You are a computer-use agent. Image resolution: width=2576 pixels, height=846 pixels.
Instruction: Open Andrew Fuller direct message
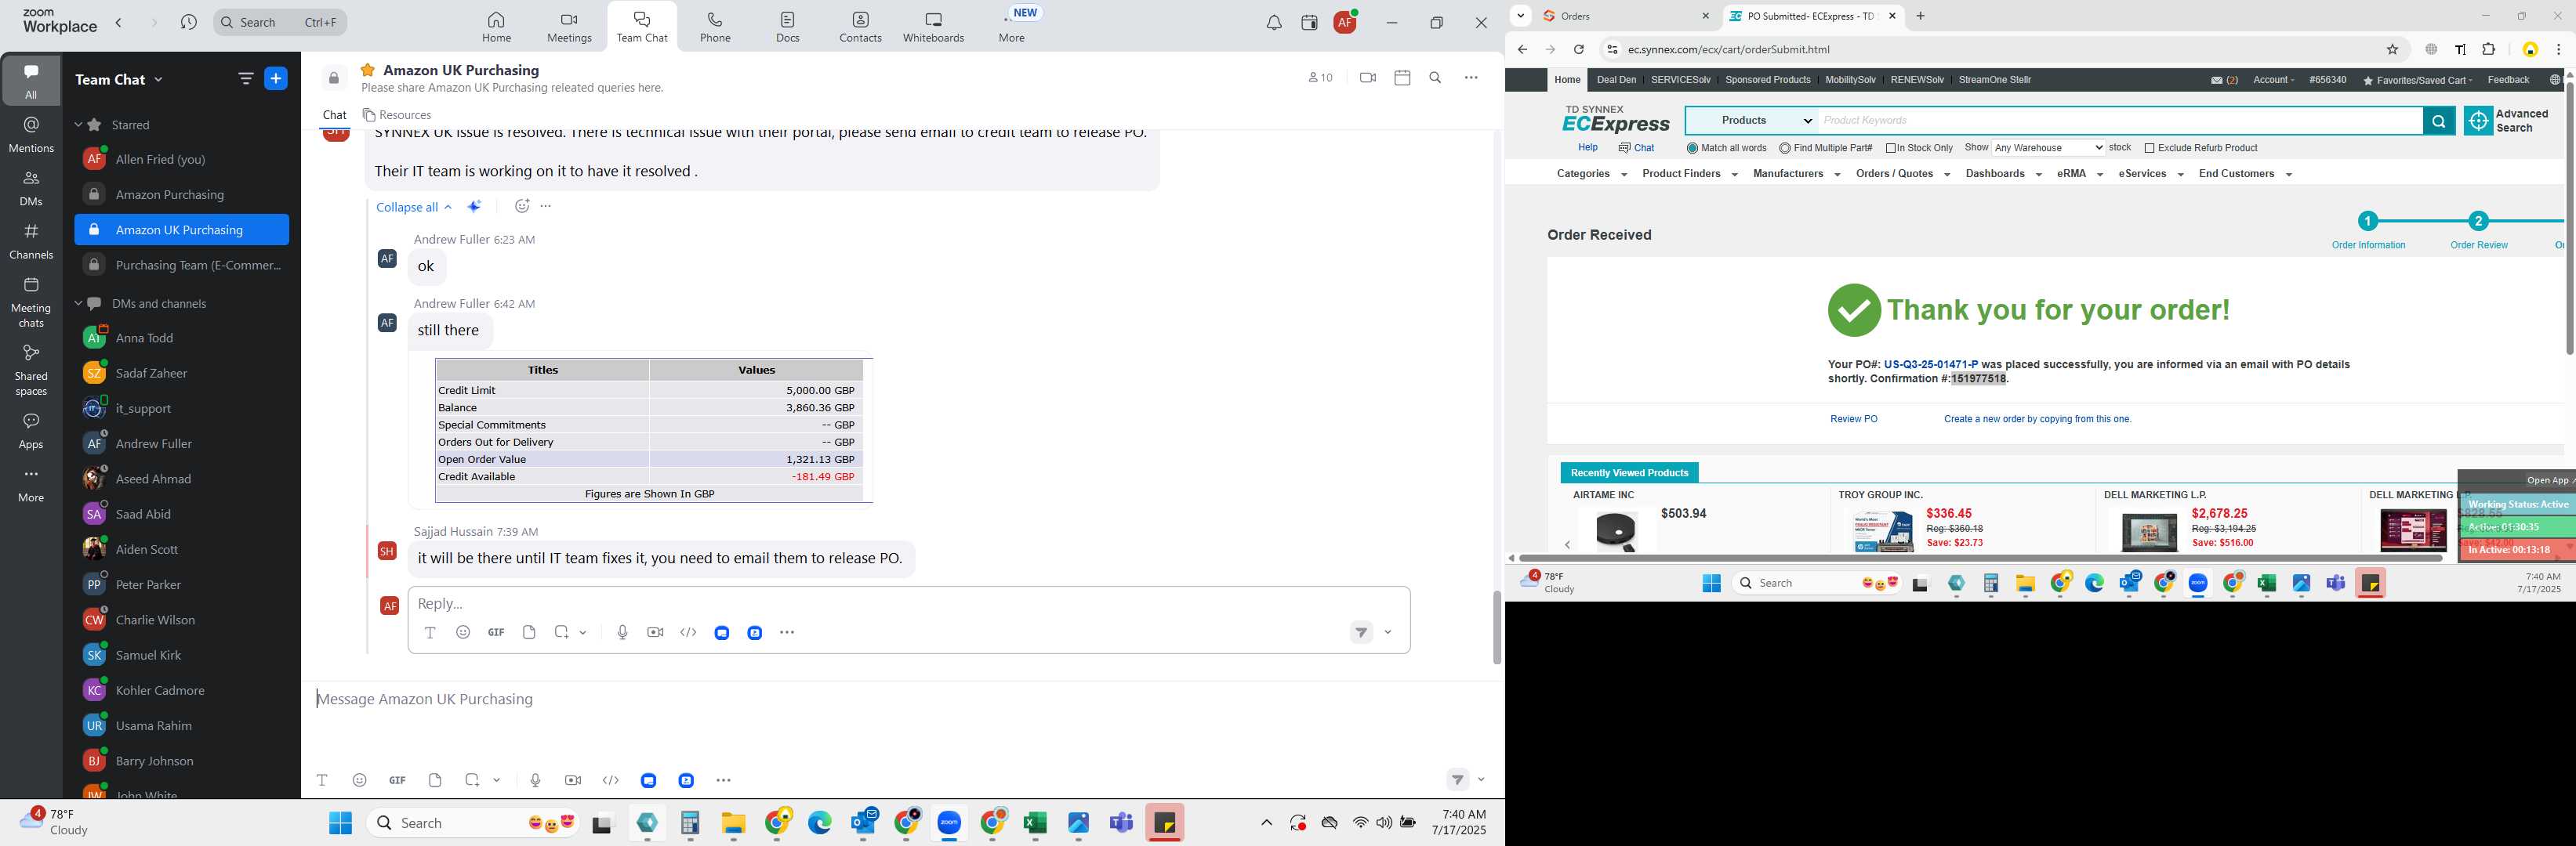(x=153, y=443)
